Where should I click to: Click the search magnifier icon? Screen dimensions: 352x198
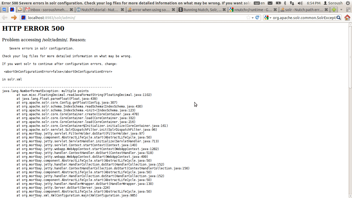point(339,18)
